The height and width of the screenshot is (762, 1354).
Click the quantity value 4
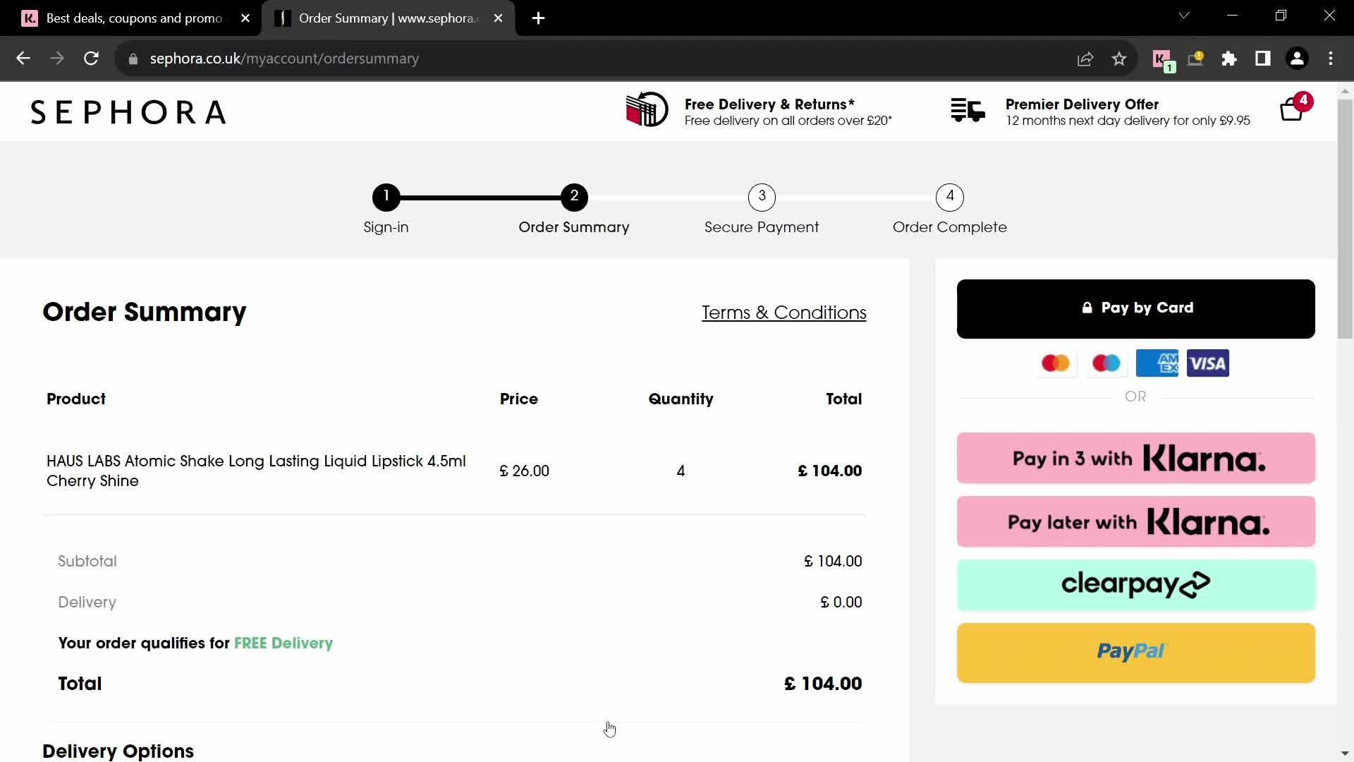(x=681, y=471)
